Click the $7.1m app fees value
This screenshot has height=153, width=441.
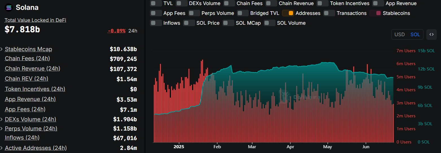128,109
